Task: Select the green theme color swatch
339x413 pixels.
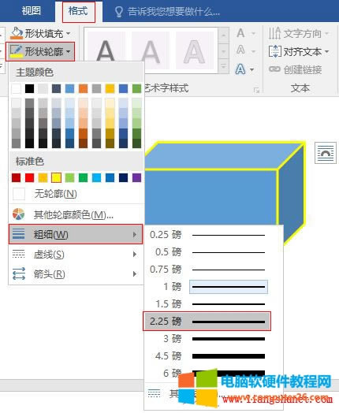Action: tap(136, 88)
